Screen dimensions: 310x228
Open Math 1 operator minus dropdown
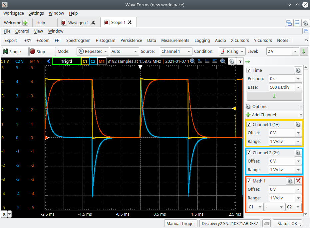pos(274,207)
